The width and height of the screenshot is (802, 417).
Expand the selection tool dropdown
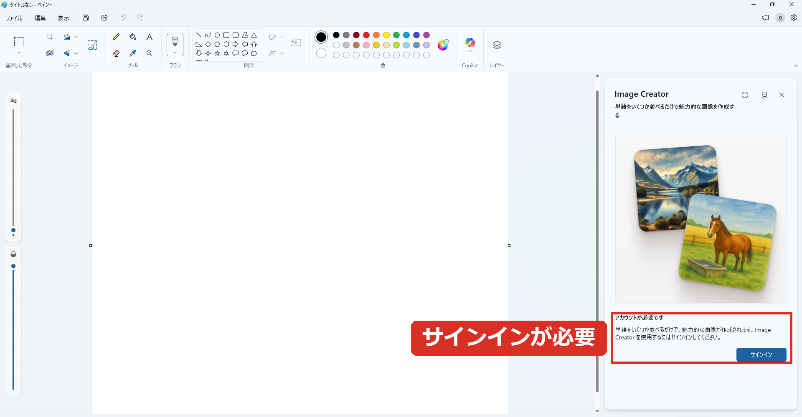pos(19,53)
